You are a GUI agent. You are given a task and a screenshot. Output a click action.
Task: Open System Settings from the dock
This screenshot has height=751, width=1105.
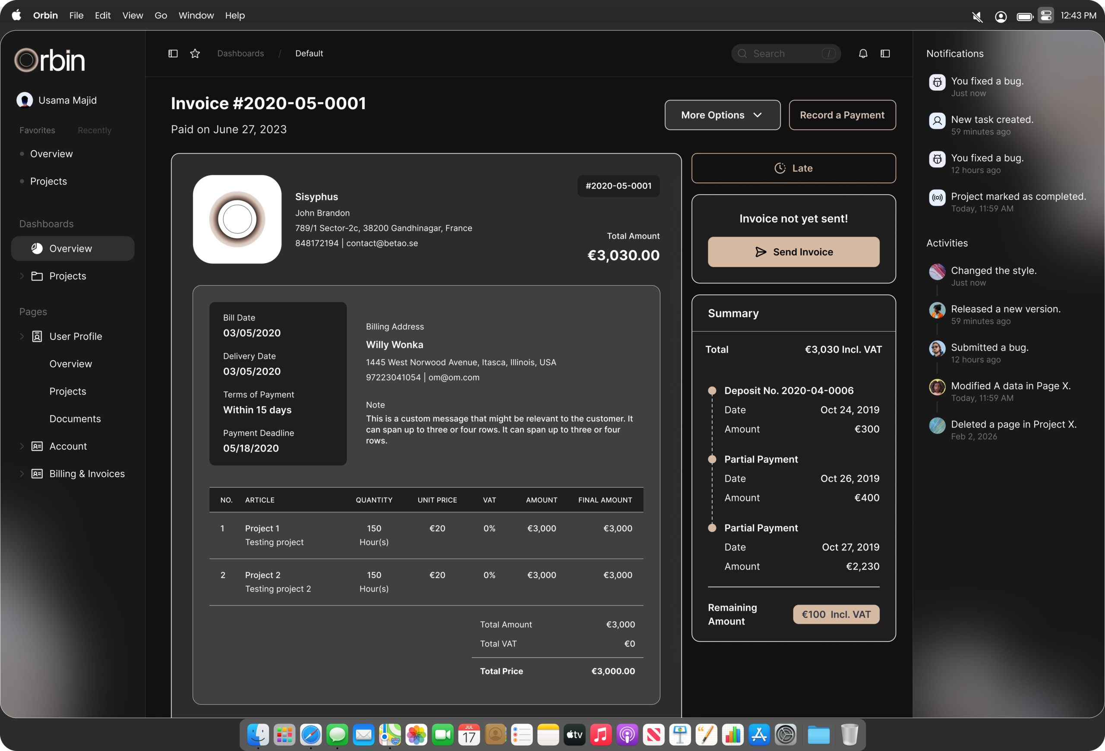pos(786,735)
